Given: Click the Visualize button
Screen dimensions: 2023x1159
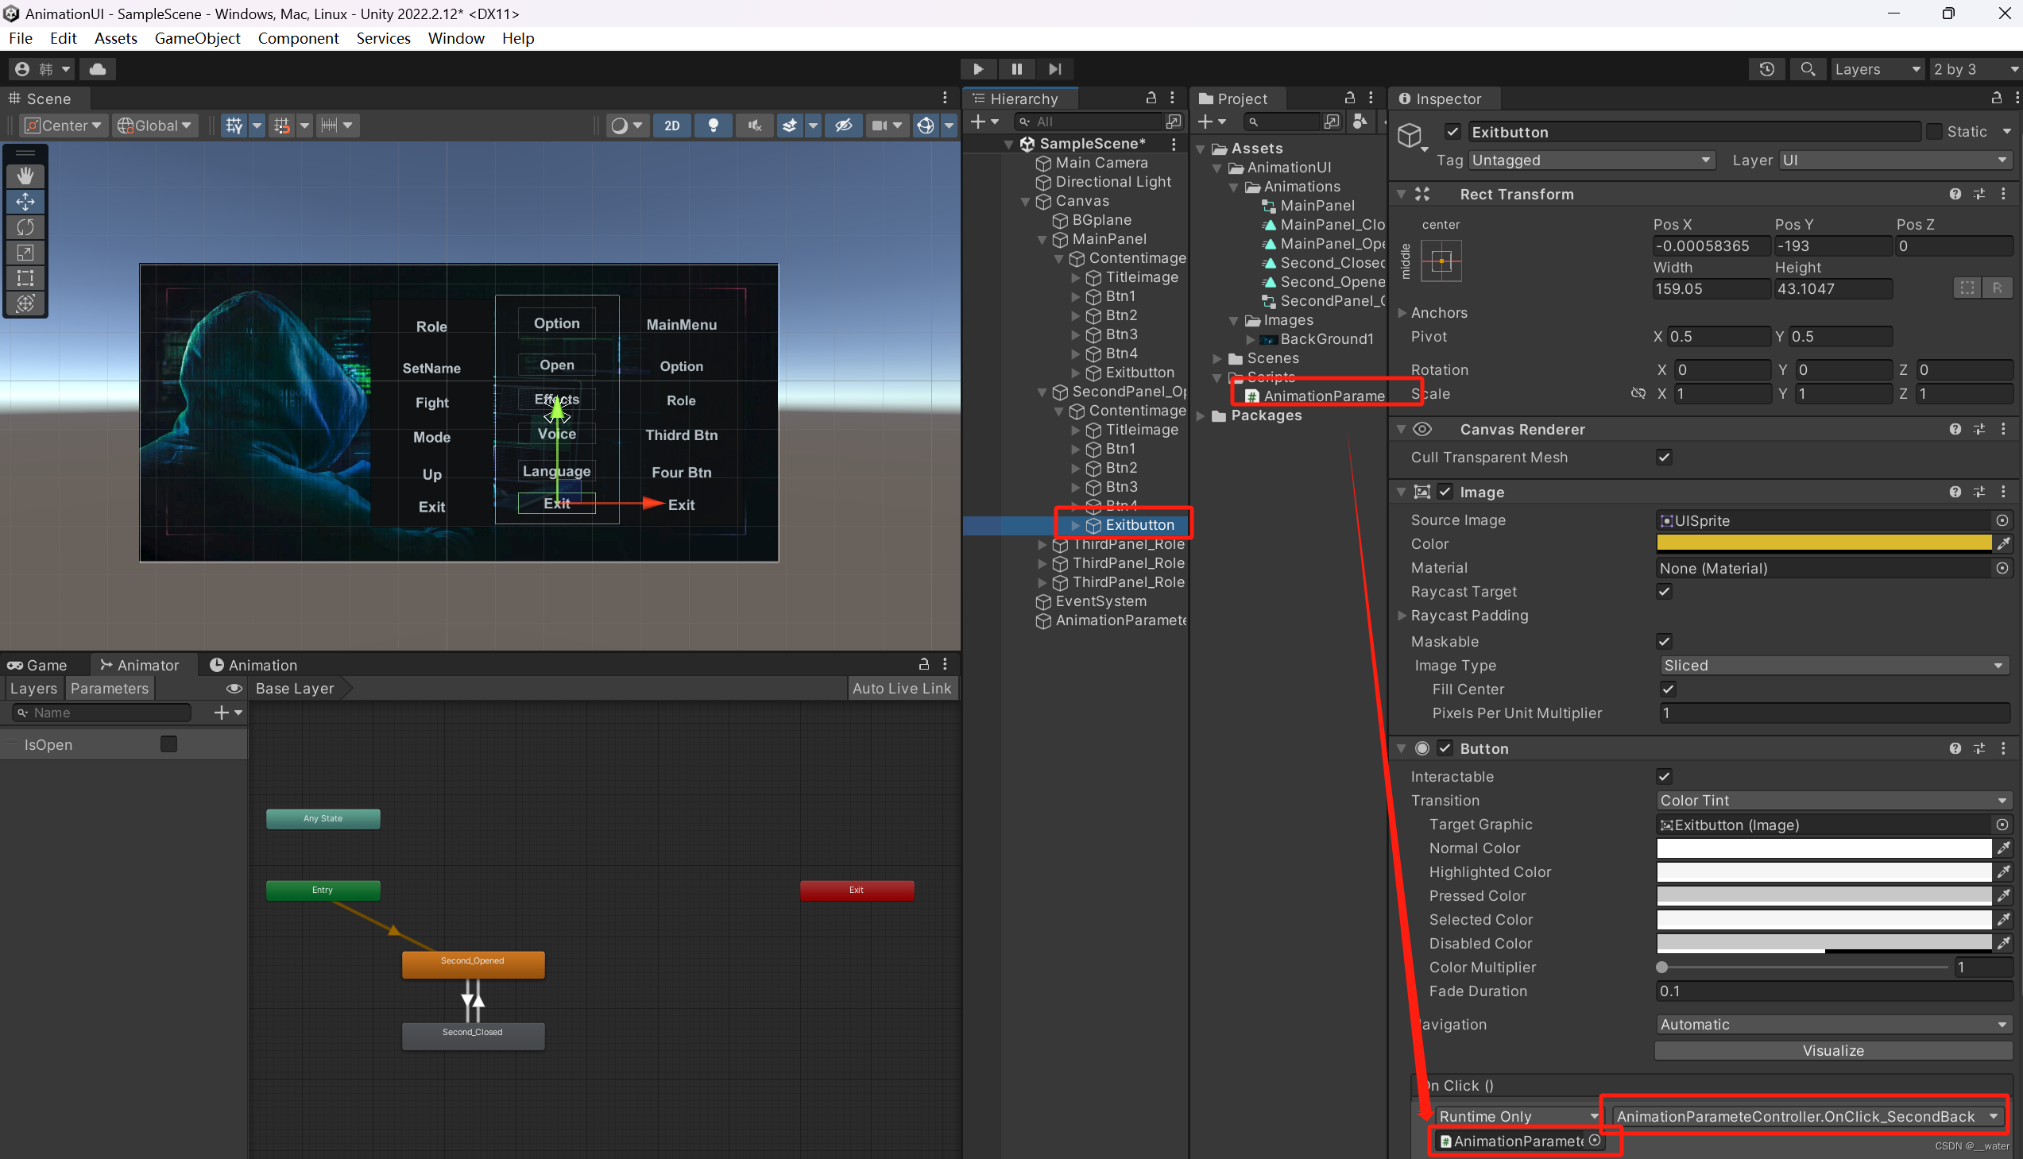Looking at the screenshot, I should click(x=1833, y=1051).
